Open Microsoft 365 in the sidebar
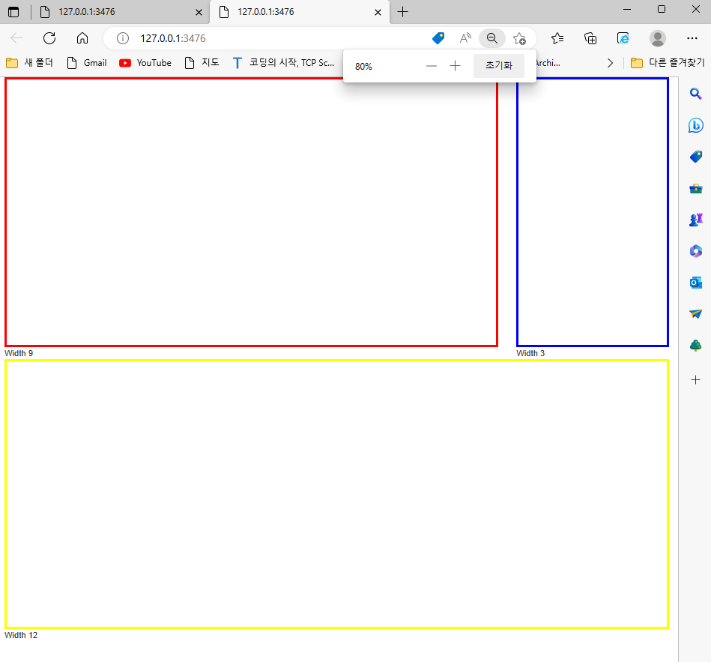711x662 pixels. [x=695, y=251]
